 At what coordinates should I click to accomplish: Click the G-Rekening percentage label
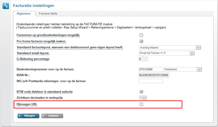click(x=33, y=59)
